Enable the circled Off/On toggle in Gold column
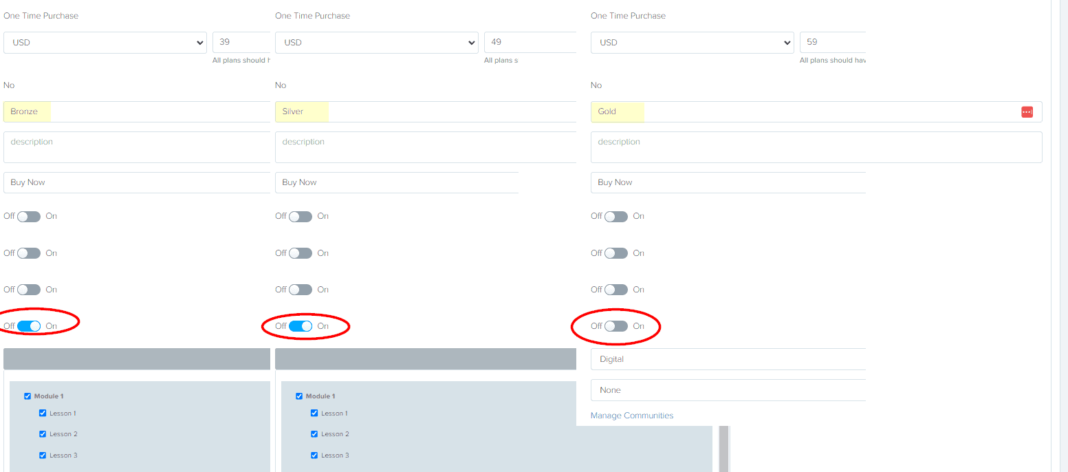Image resolution: width=1068 pixels, height=472 pixels. pos(616,326)
